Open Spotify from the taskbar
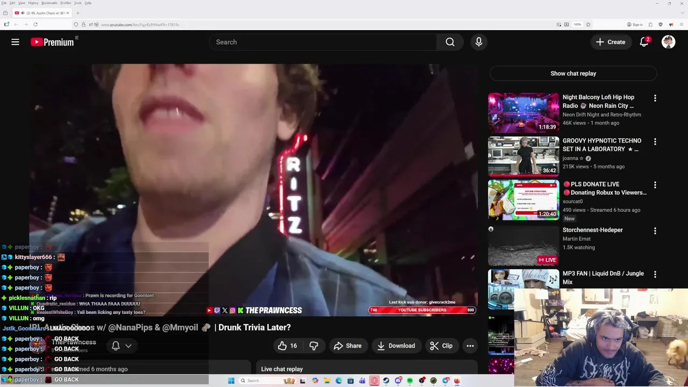The height and width of the screenshot is (387, 688). 410,381
